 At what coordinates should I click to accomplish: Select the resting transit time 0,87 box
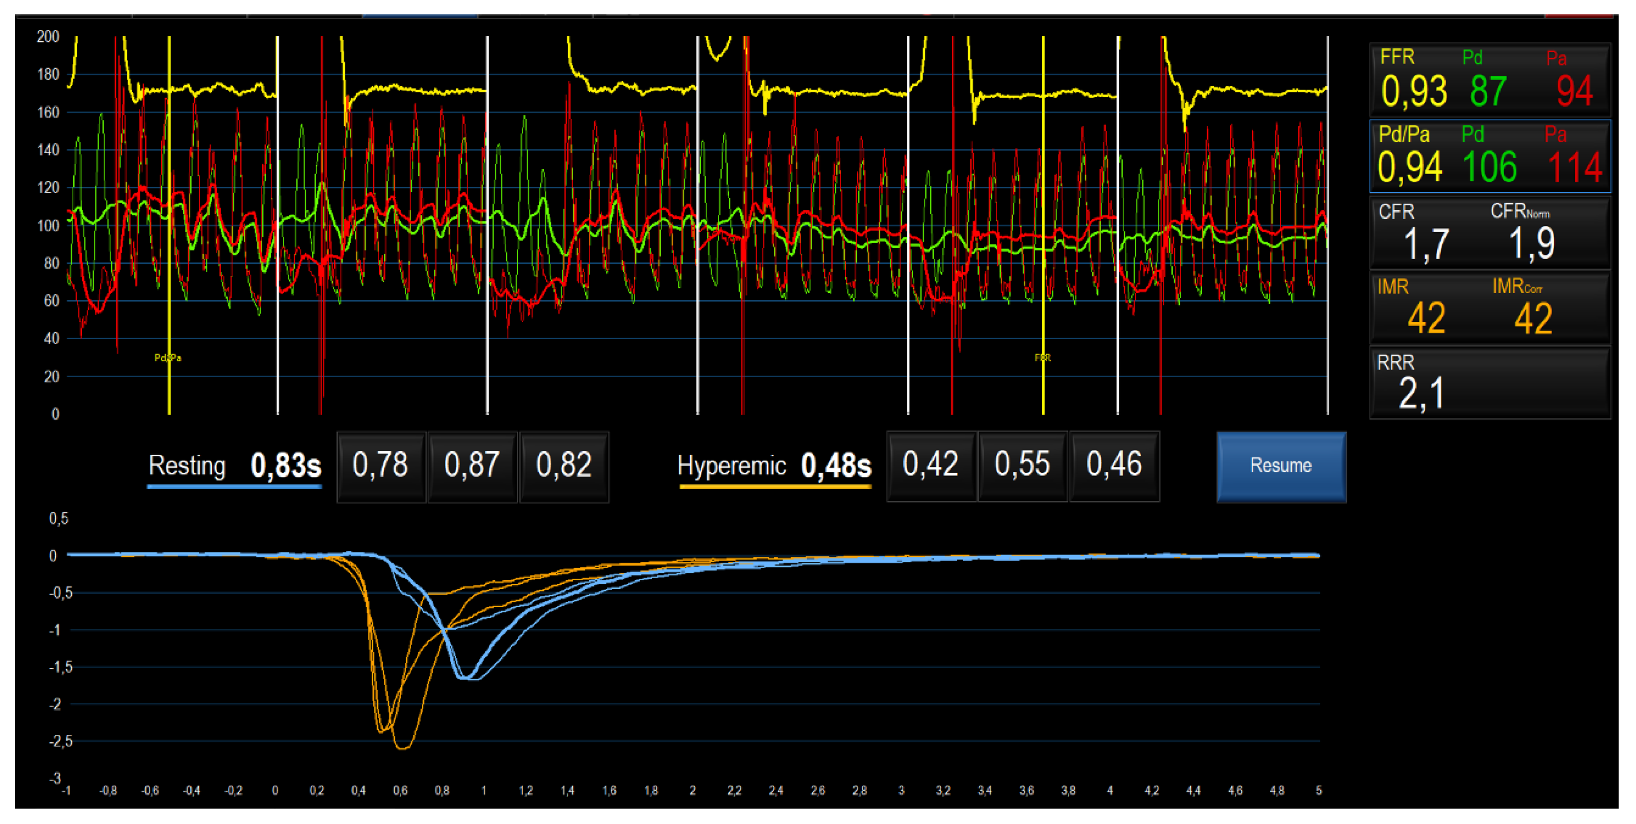472,466
